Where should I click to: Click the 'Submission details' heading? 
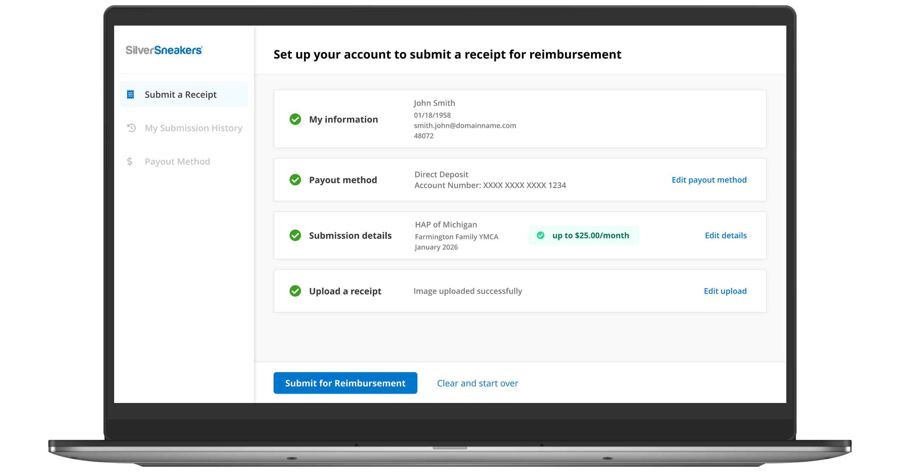[350, 235]
